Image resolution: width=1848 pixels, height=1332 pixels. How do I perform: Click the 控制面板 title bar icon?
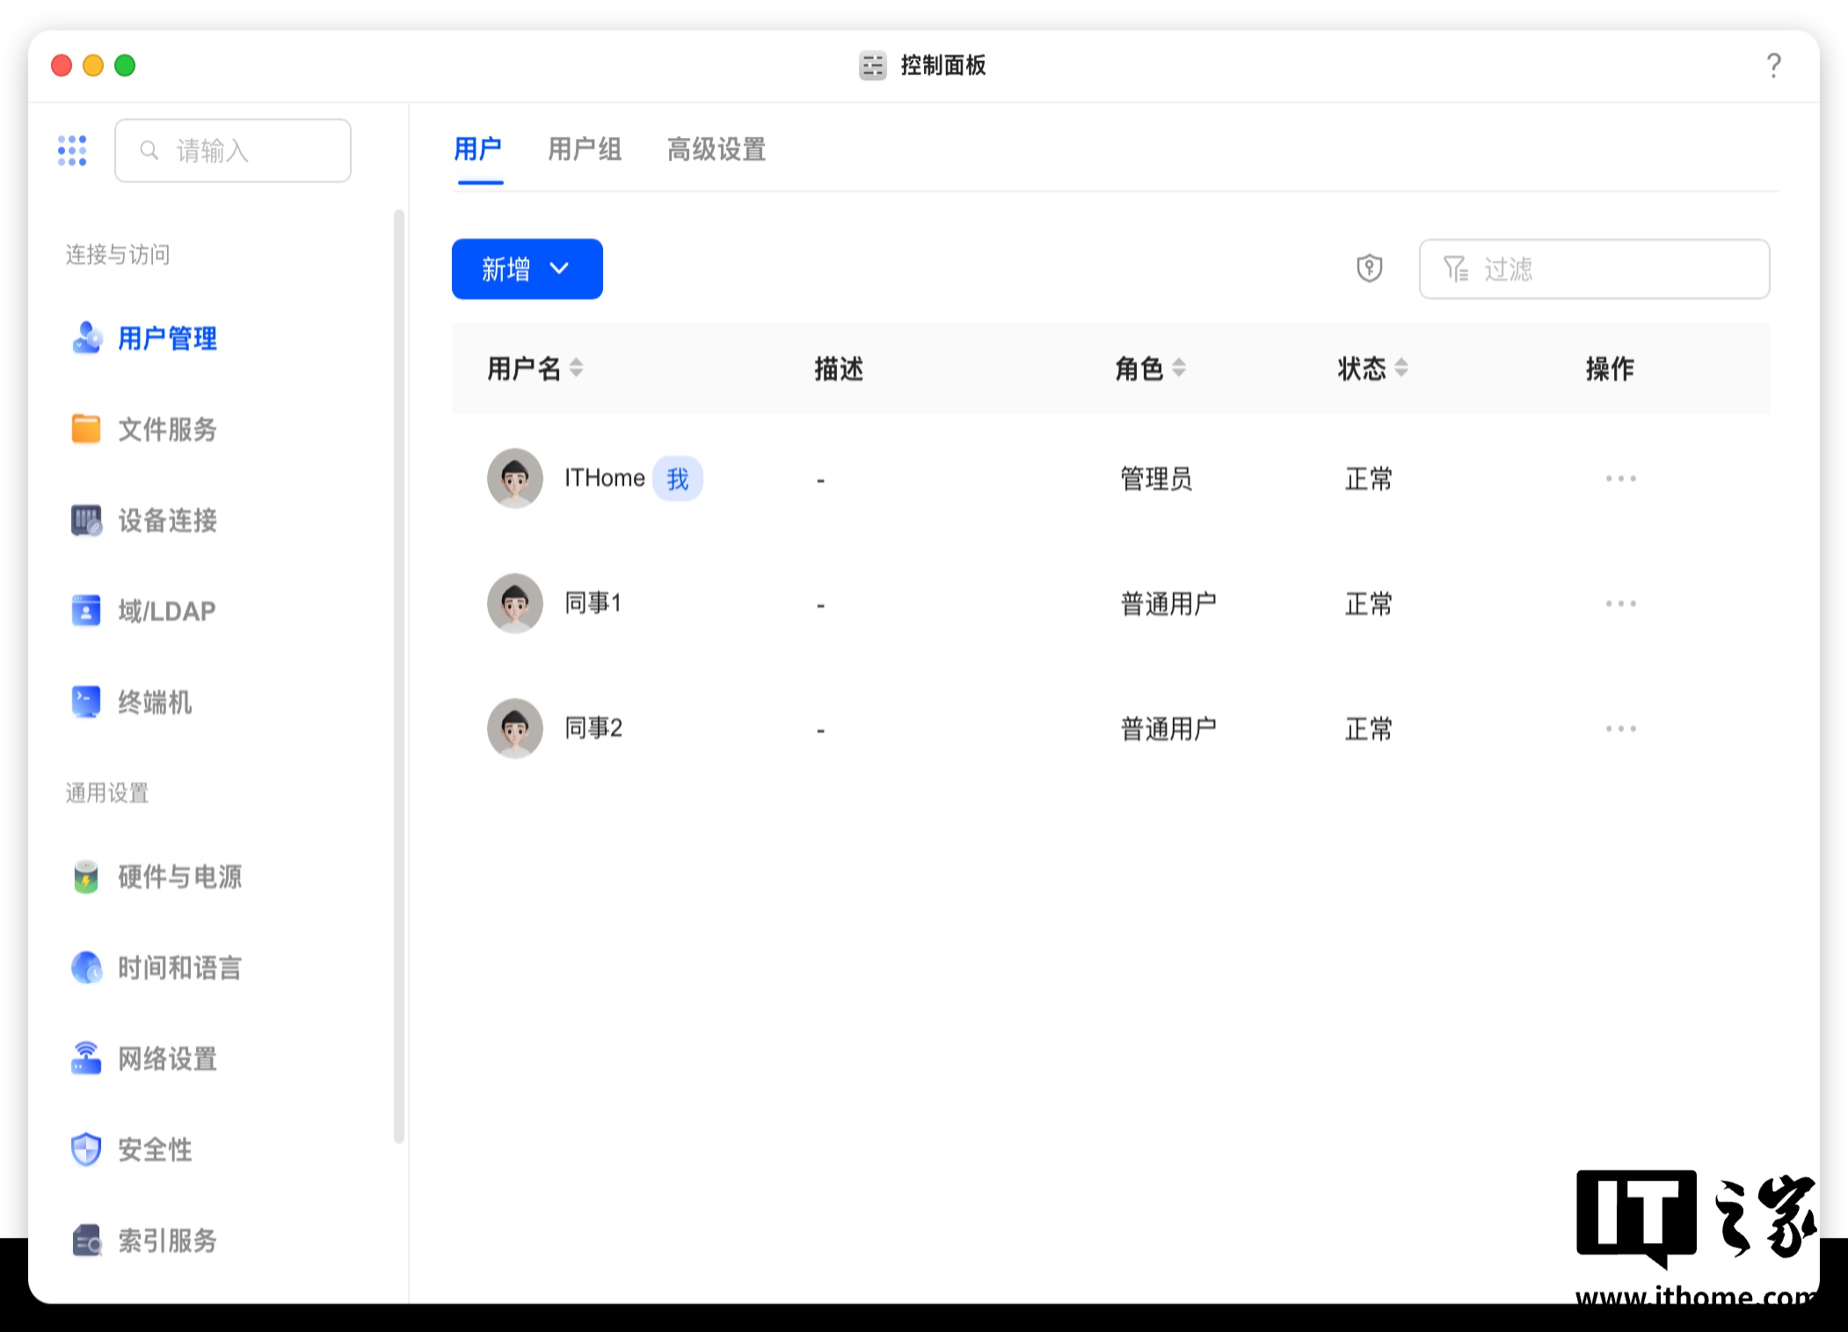click(873, 65)
